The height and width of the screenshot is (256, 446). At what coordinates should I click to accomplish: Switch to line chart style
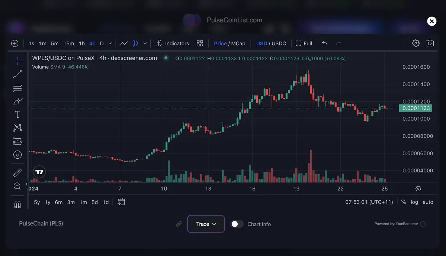124,43
